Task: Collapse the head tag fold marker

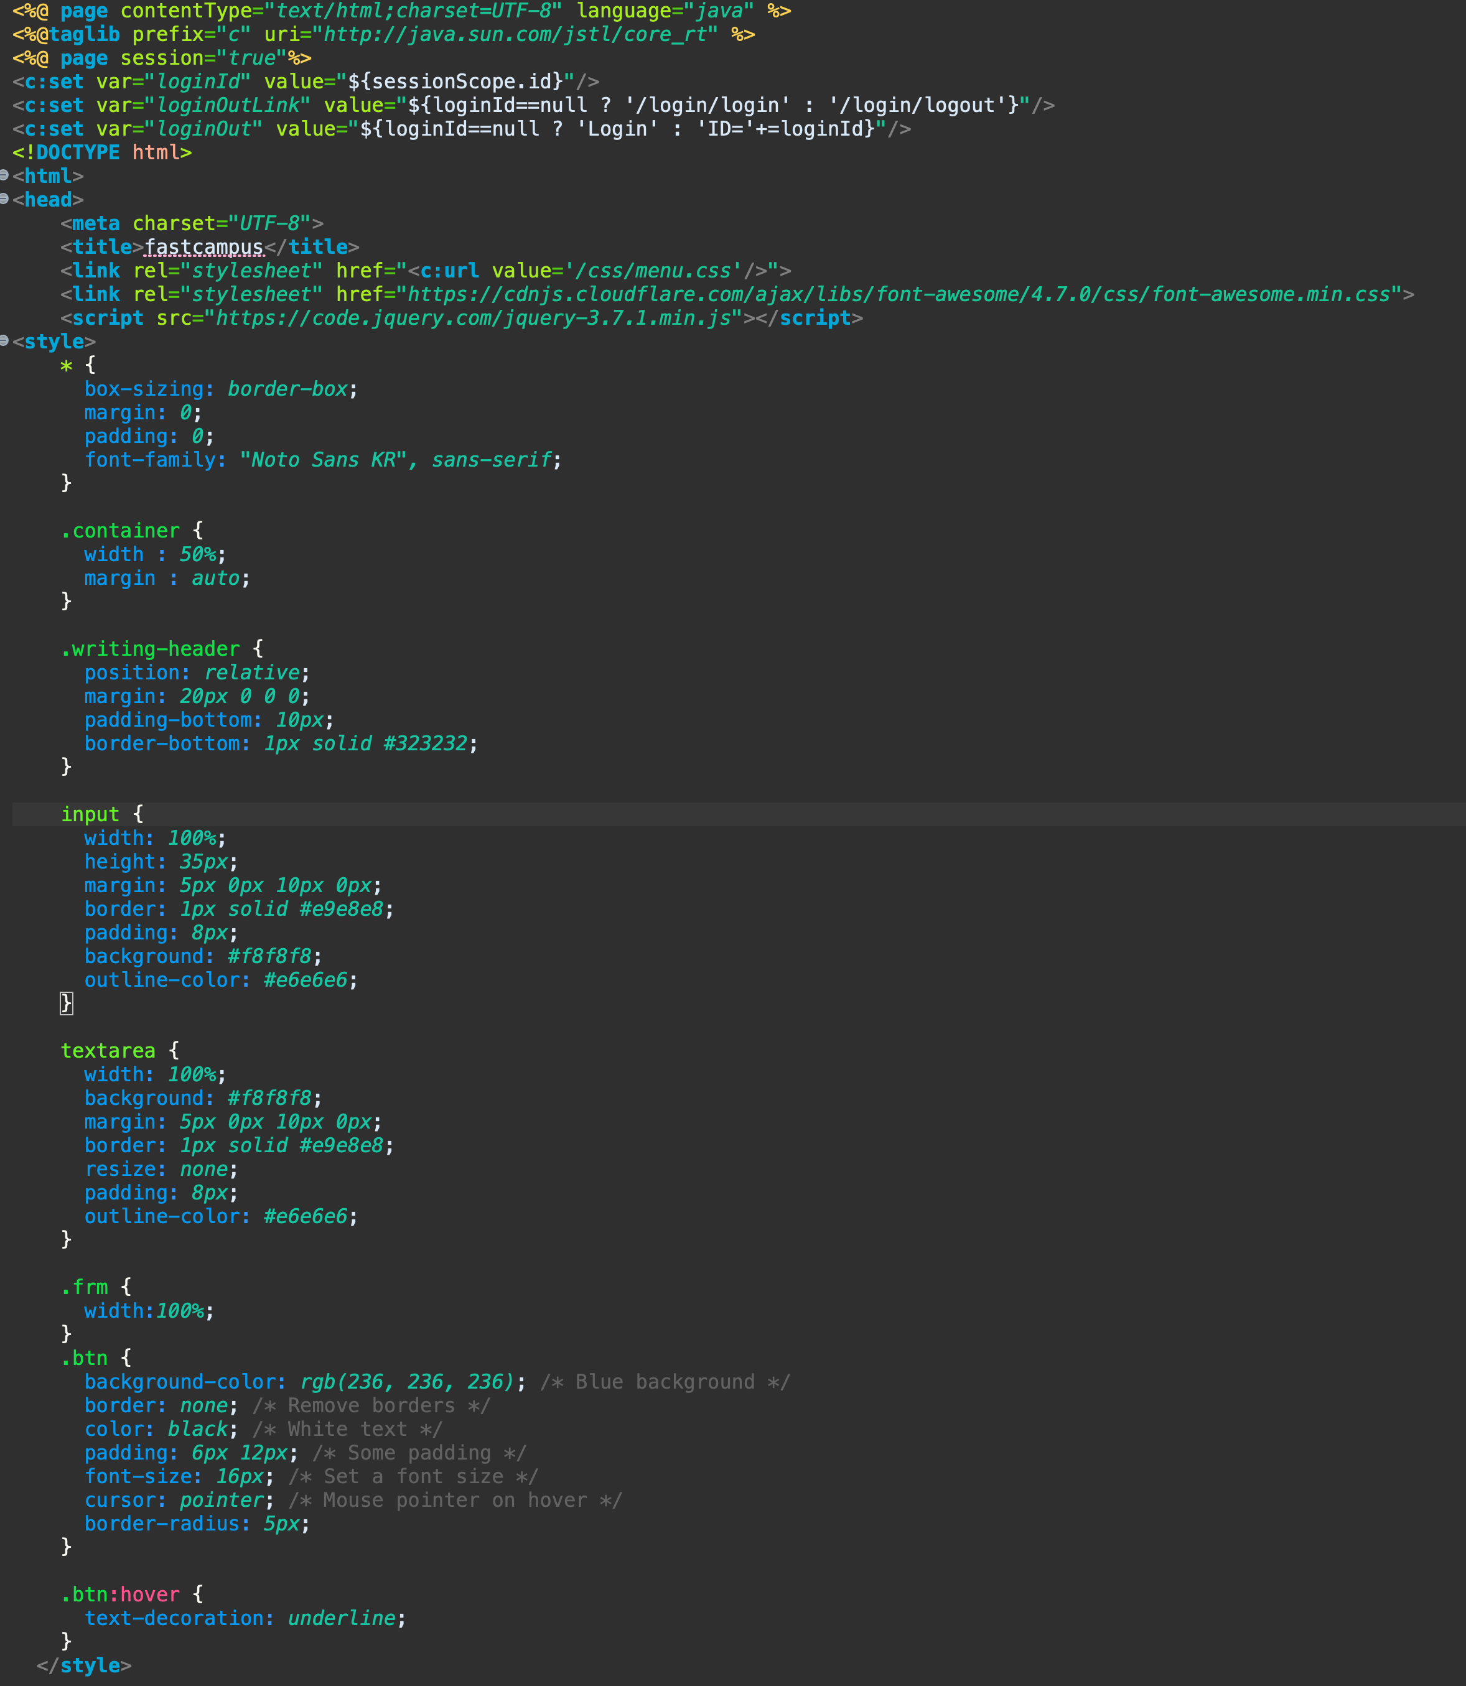Action: (4, 199)
